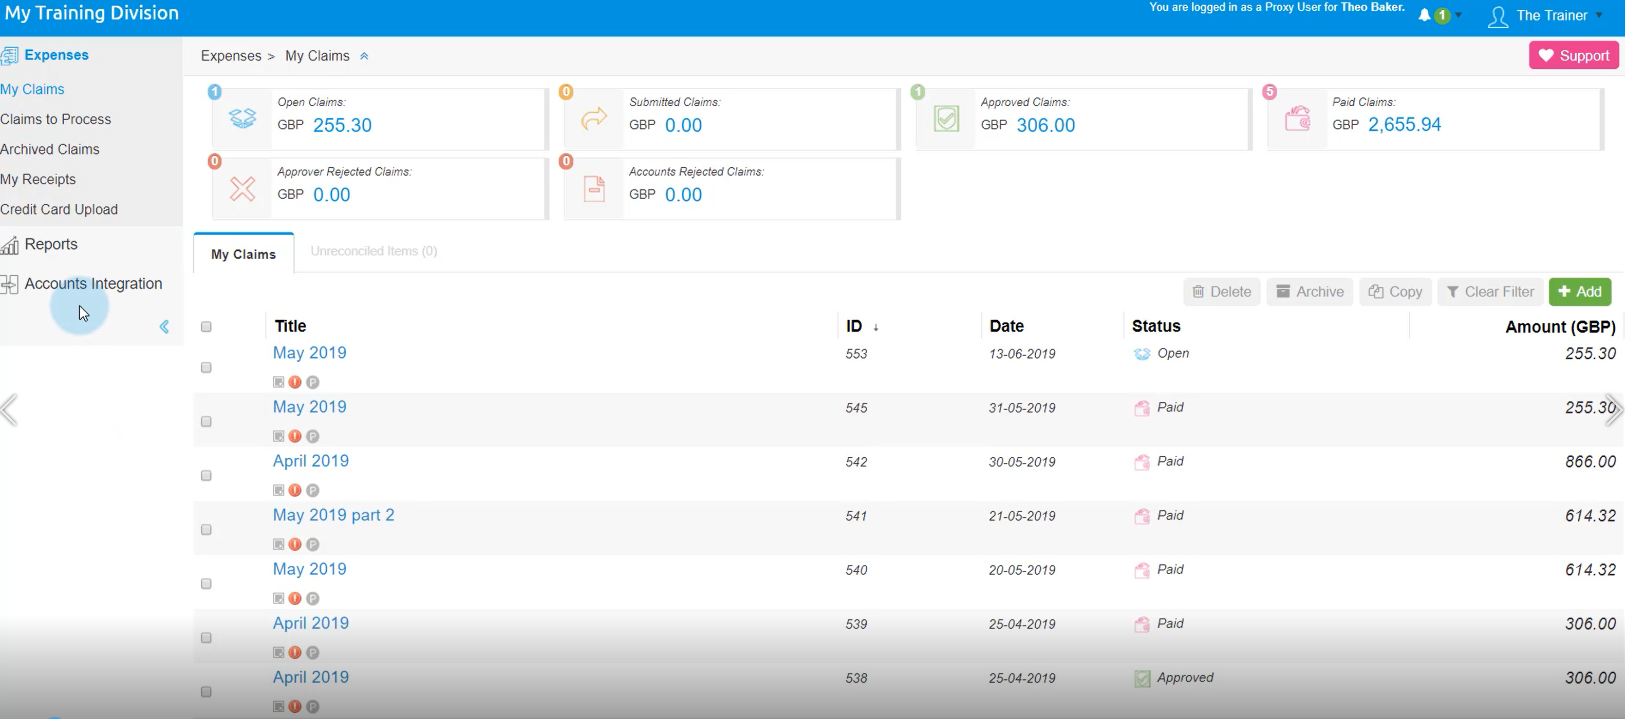Select the checkbox beside April 2019 claim 542
1625x719 pixels.
click(x=206, y=476)
